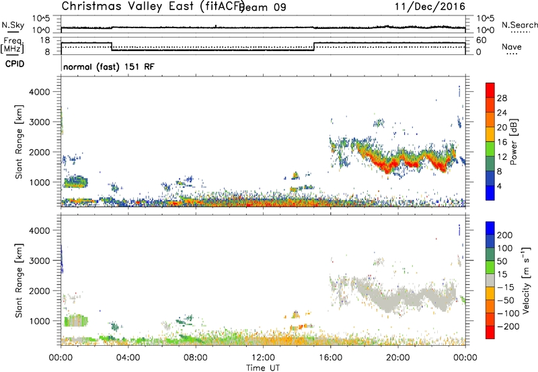
Task: Click the frequency step-up line at 15:00
Action: pyautogui.click(x=314, y=46)
